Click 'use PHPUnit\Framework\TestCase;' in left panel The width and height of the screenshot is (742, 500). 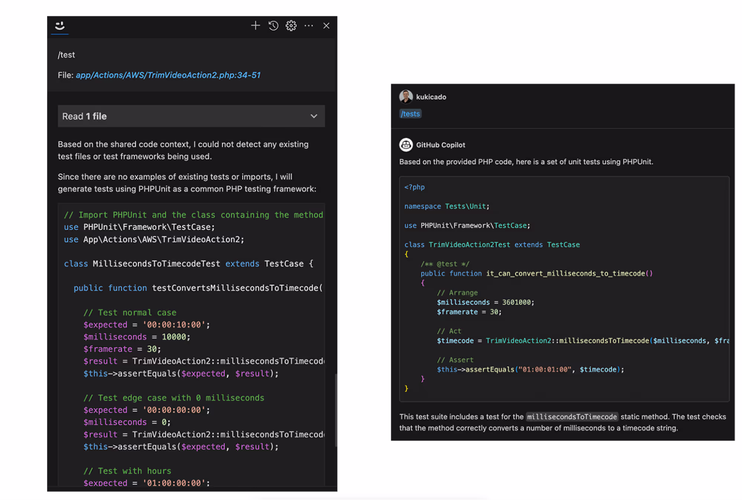(139, 227)
